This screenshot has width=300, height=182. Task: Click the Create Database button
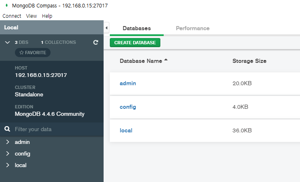135,43
